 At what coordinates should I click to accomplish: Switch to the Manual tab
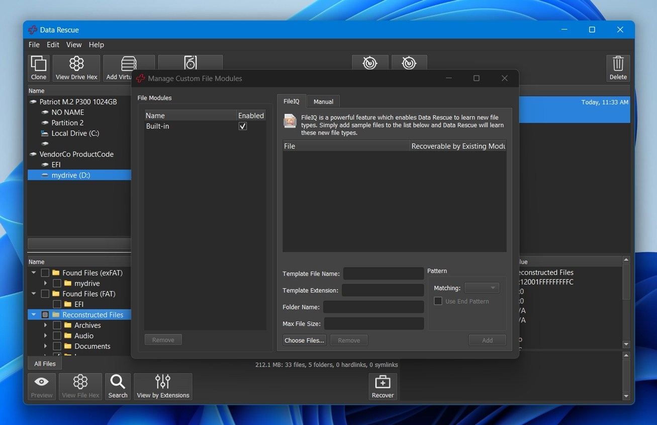pyautogui.click(x=323, y=101)
